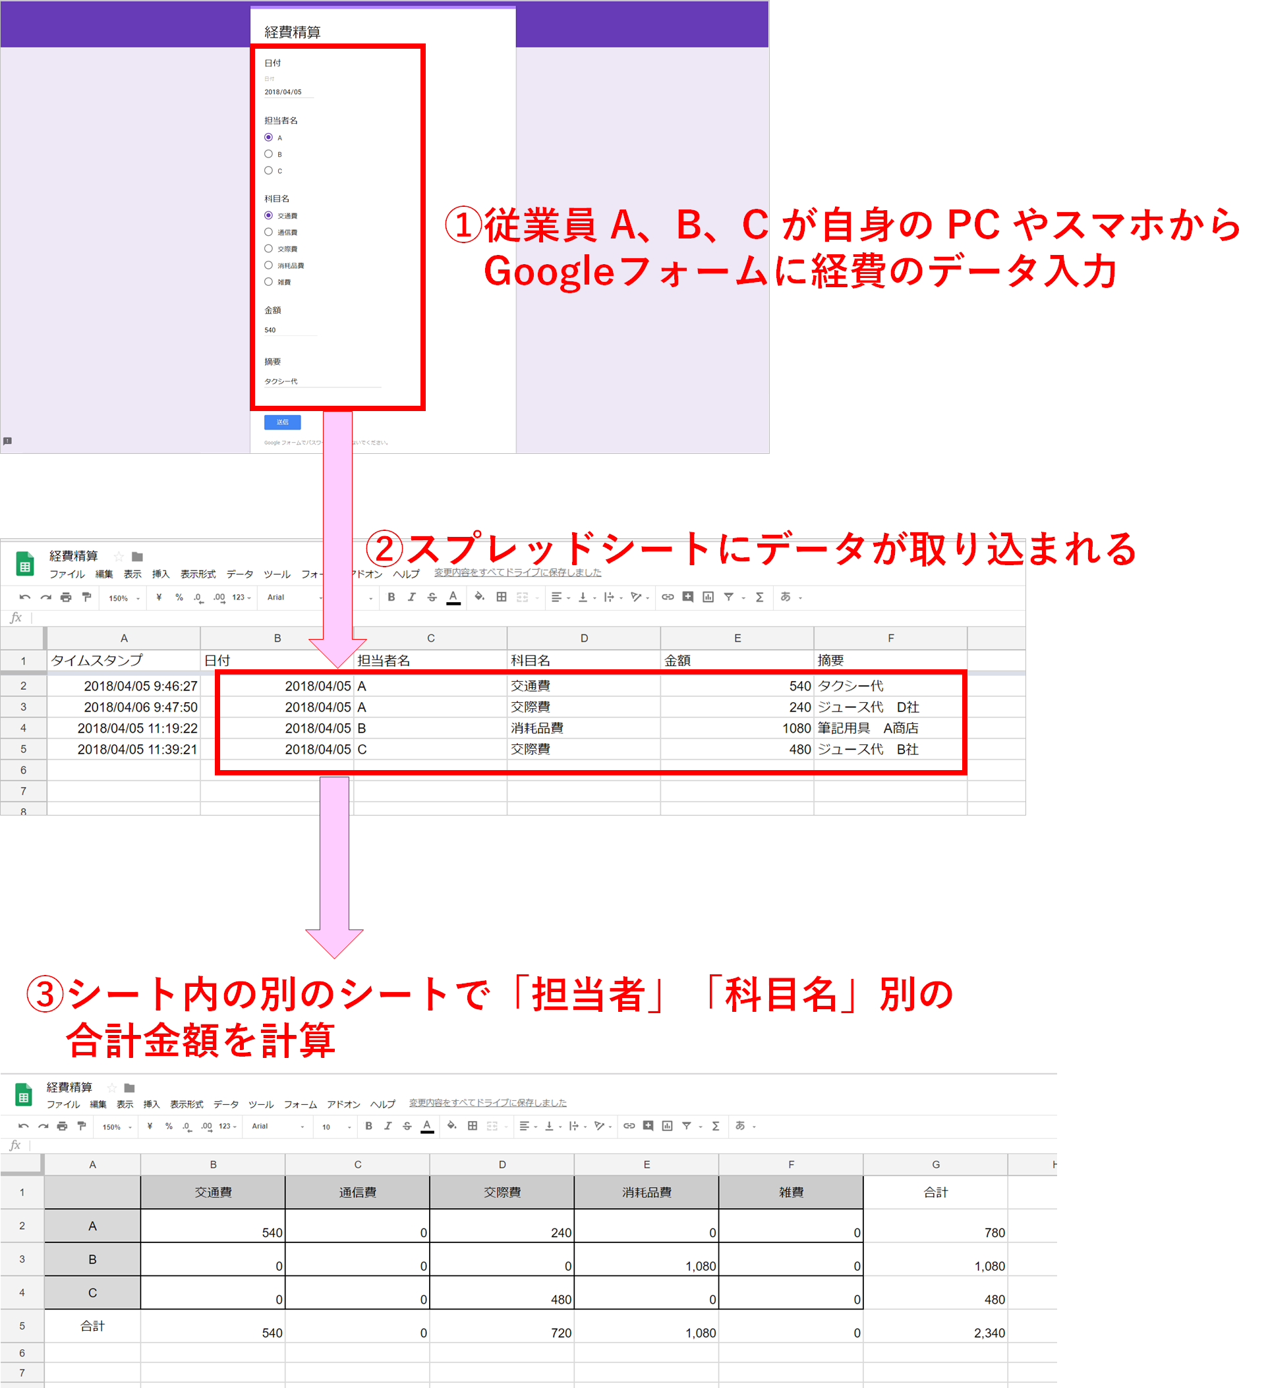This screenshot has width=1268, height=1388.
Task: Choose the 交通費 radio option
Action: (x=269, y=215)
